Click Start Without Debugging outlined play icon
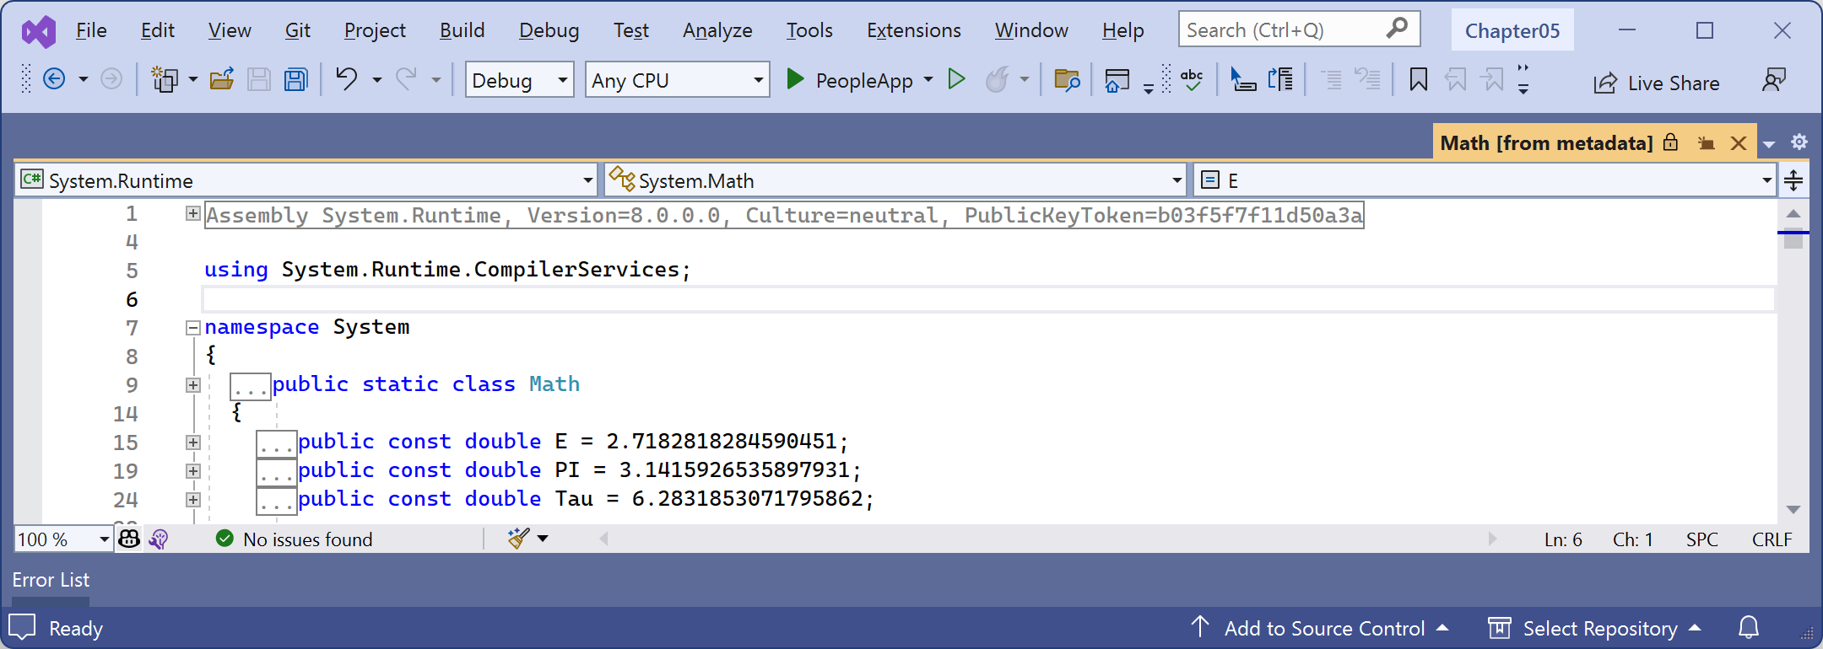1823x649 pixels. [x=956, y=80]
